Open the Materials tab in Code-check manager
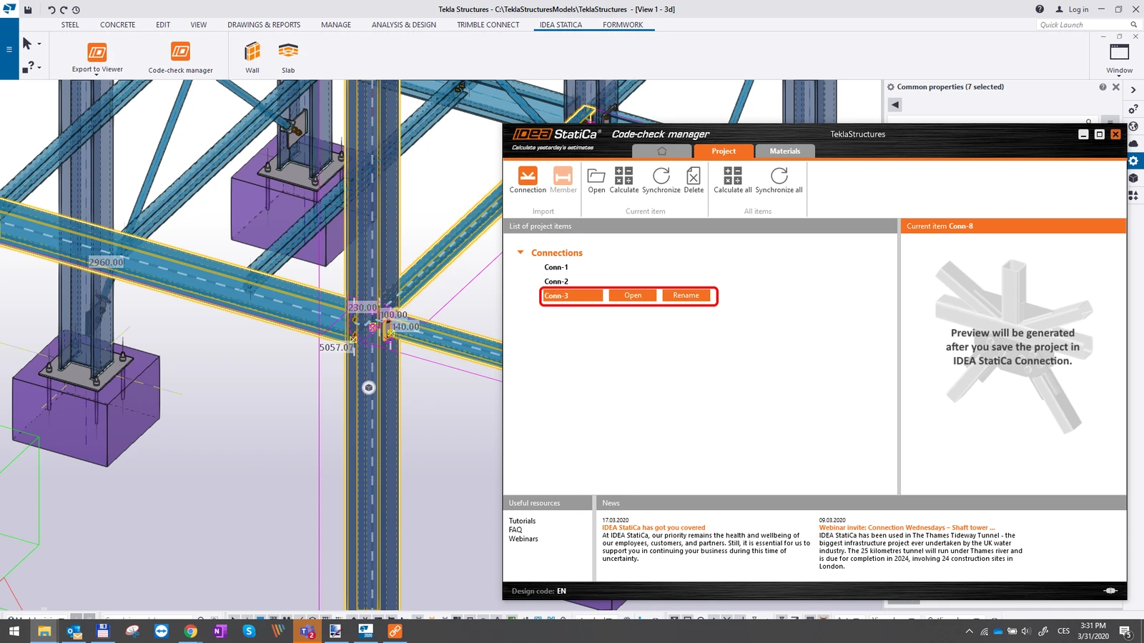This screenshot has height=643, width=1144. point(785,151)
